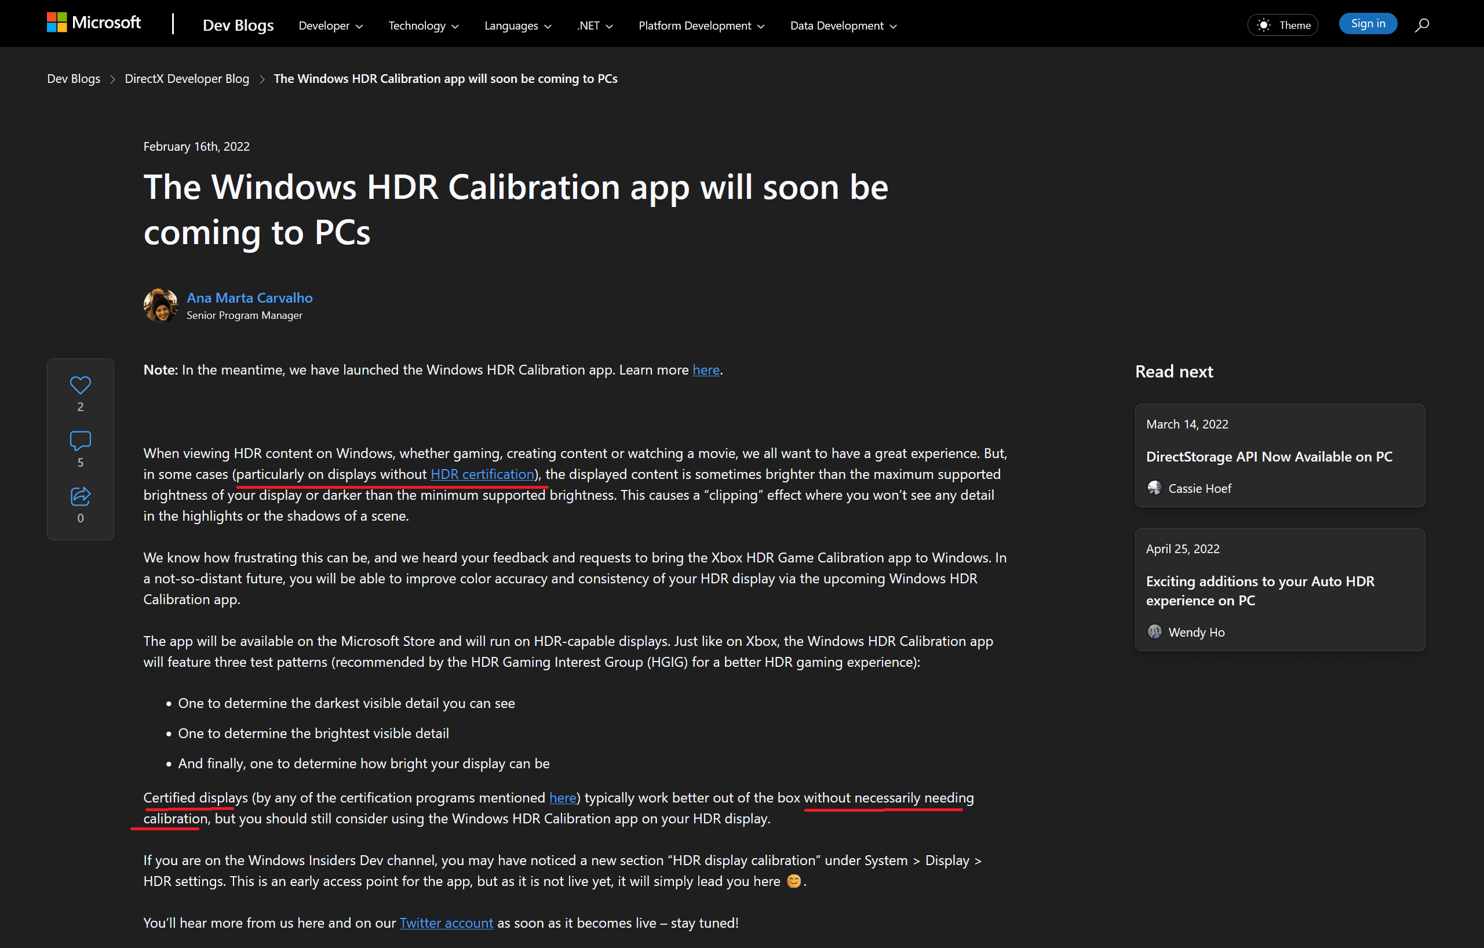This screenshot has height=948, width=1484.
Task: Click bullet 'darkest visible detail you can see'
Action: tap(347, 703)
